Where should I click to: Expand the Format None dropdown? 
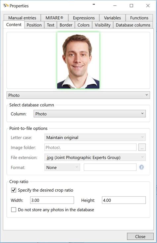(x=62, y=167)
